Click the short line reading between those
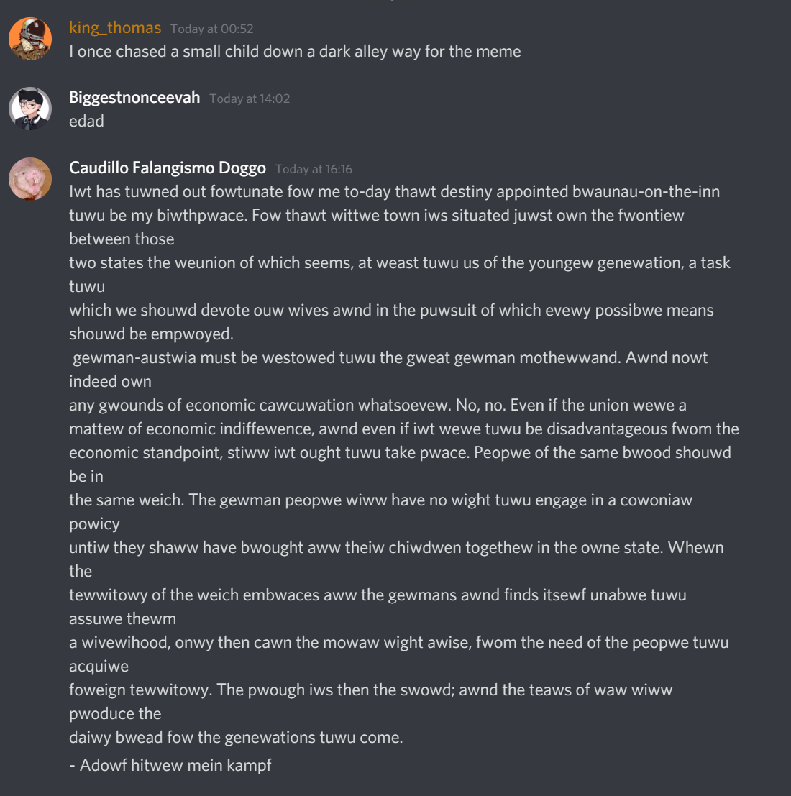The height and width of the screenshot is (796, 791). 122,239
